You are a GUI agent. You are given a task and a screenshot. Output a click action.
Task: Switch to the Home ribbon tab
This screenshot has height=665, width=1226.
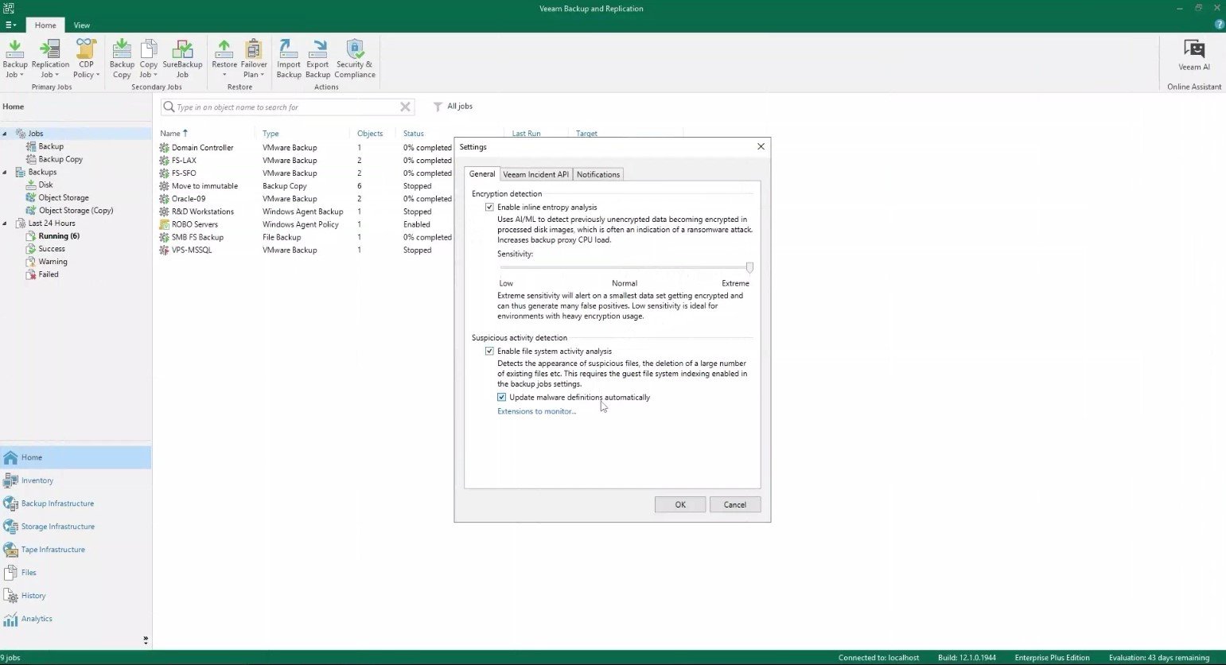[x=45, y=25]
